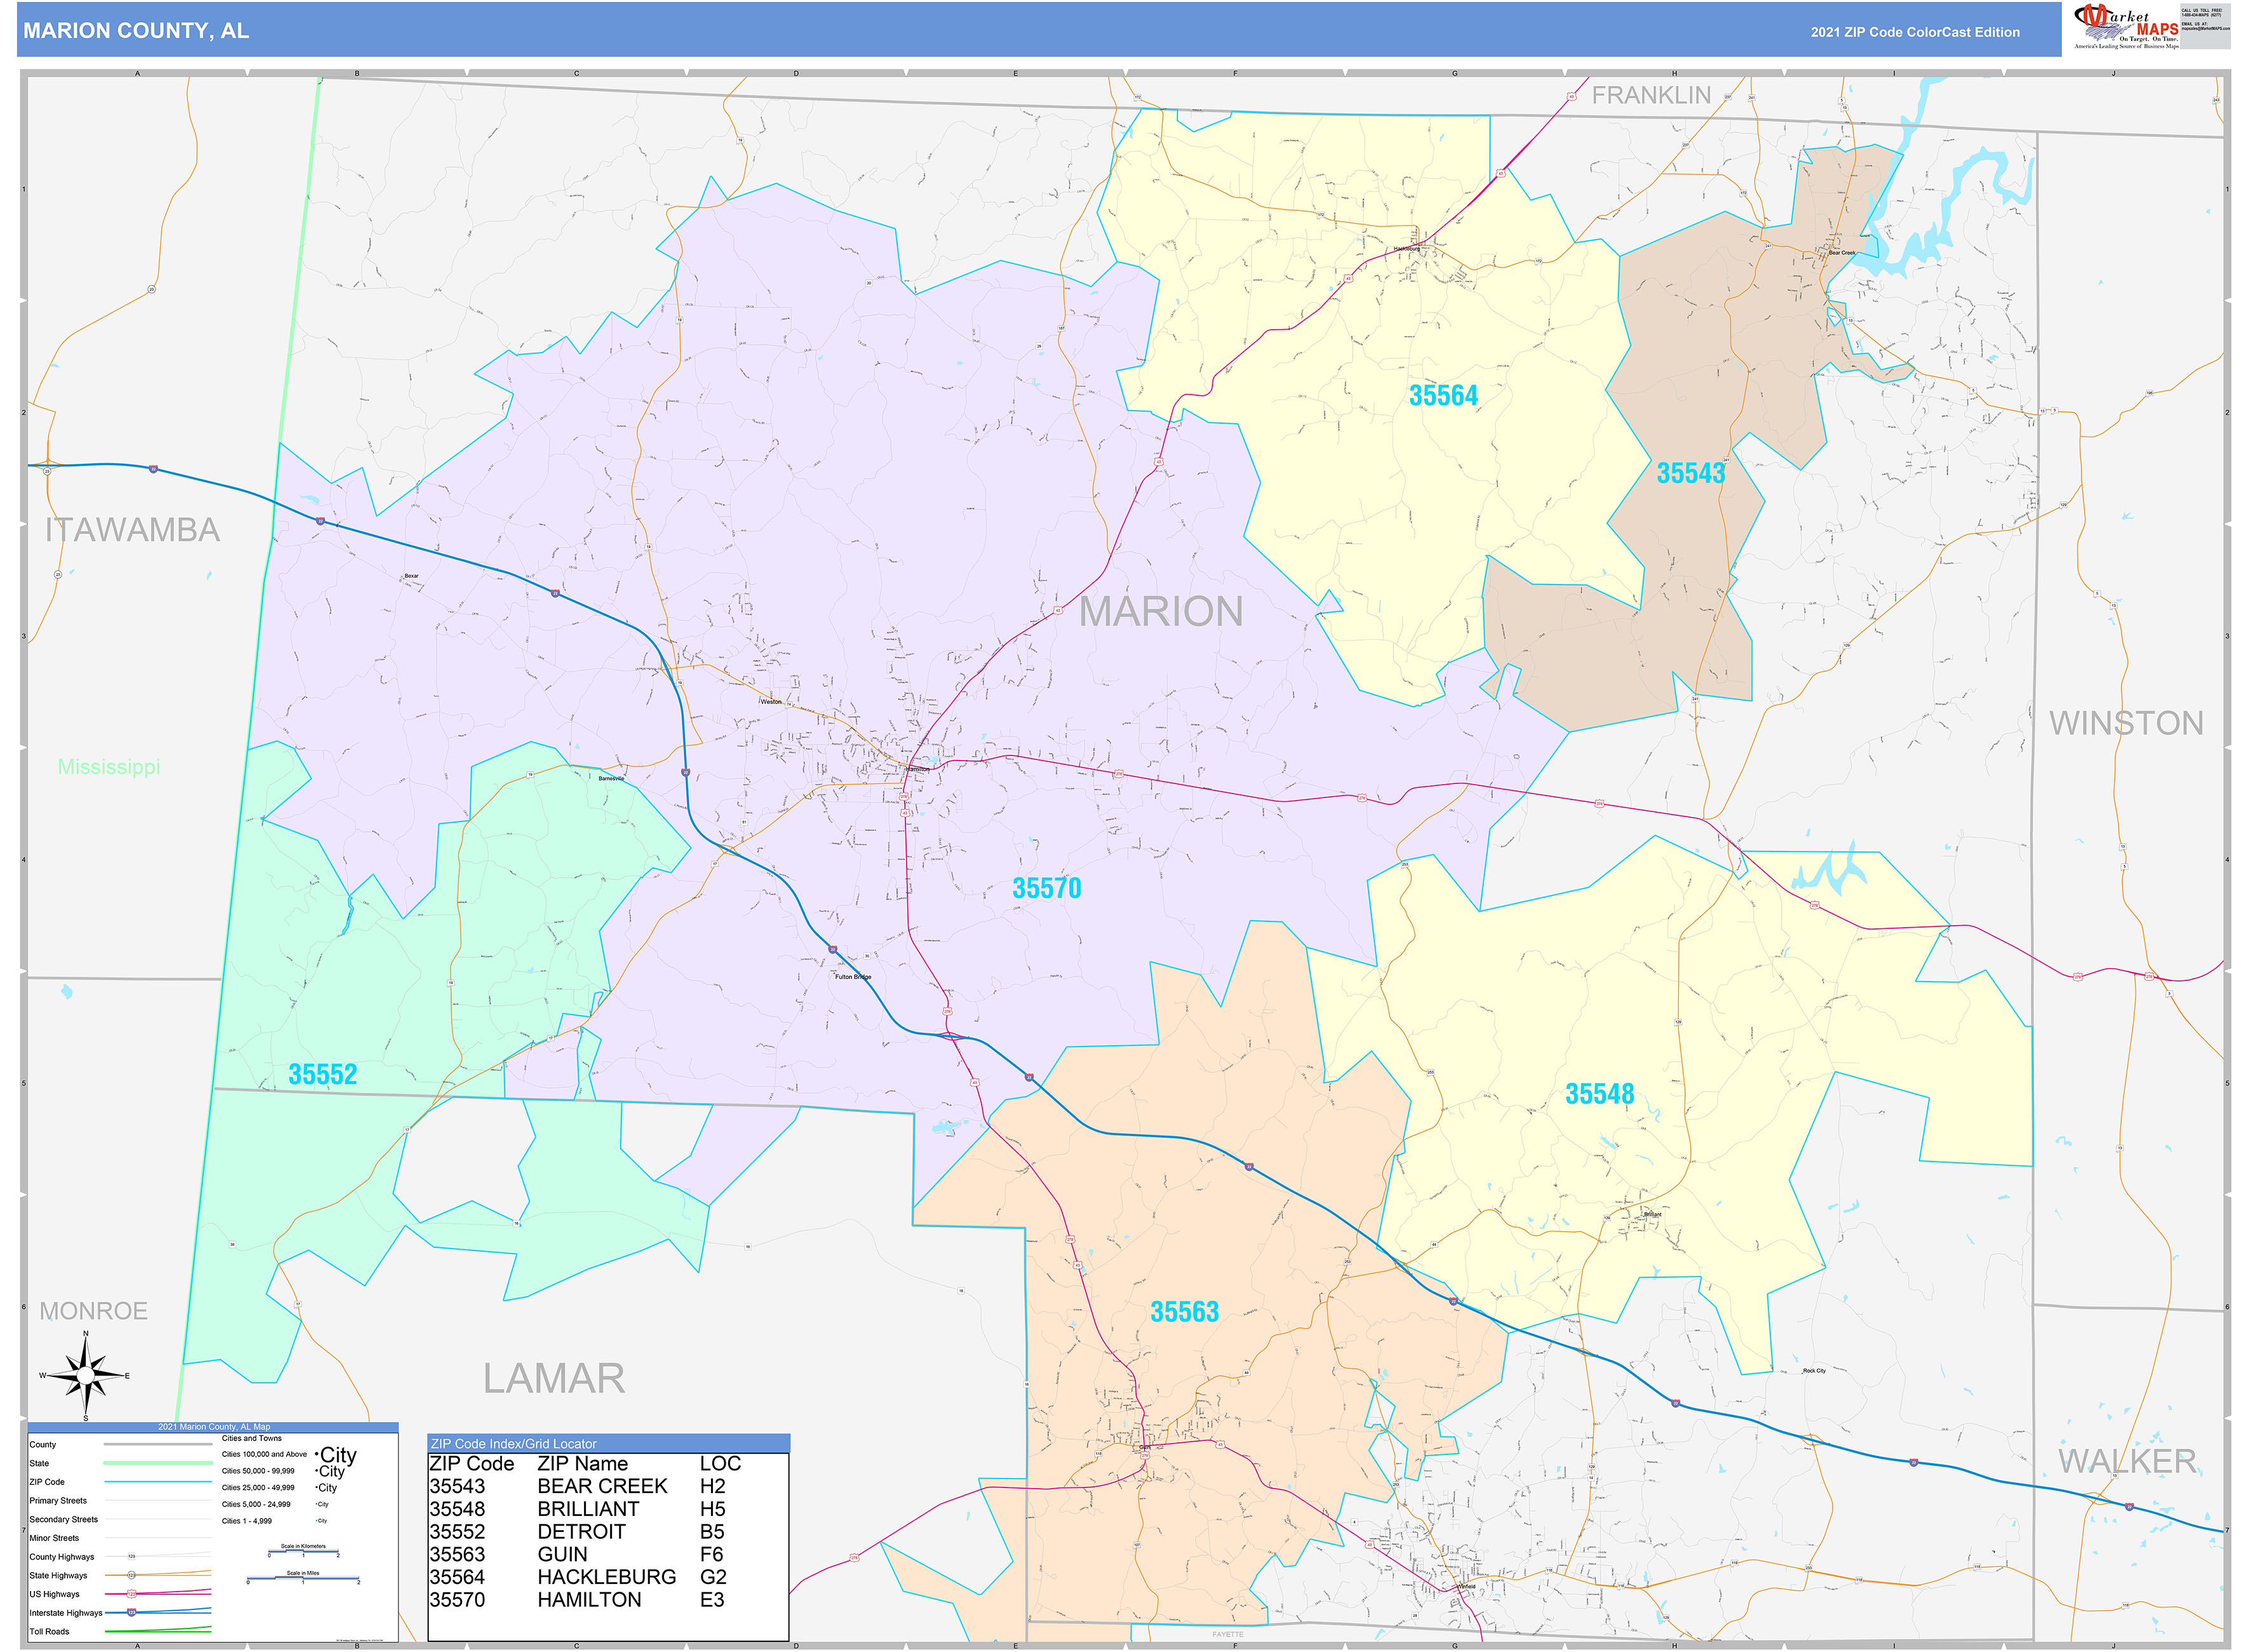
Task: Click the mapsales@MarketMAPS.com email link
Action: [x=2206, y=28]
